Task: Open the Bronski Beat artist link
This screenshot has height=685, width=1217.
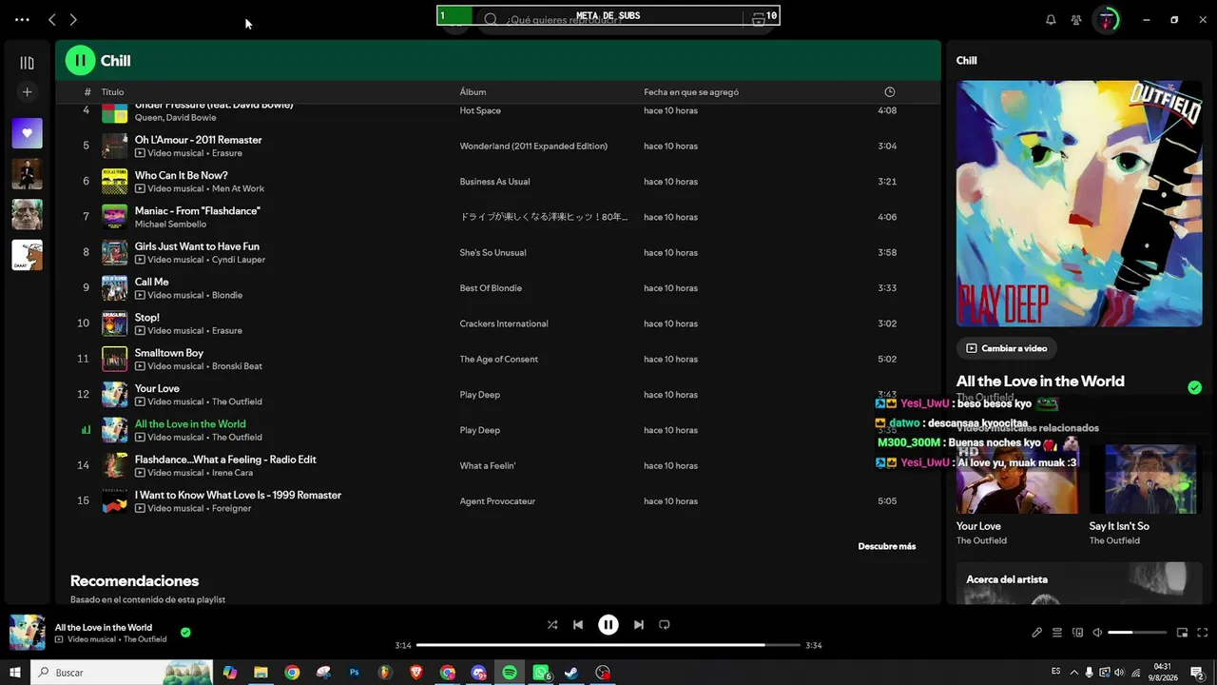Action: [x=237, y=366]
